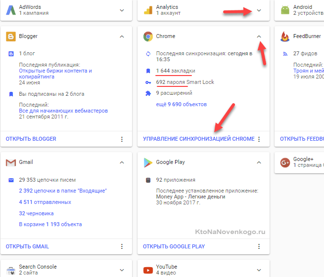Open the Blogger card three-dot menu
The height and width of the screenshot is (277, 324).
point(122,139)
